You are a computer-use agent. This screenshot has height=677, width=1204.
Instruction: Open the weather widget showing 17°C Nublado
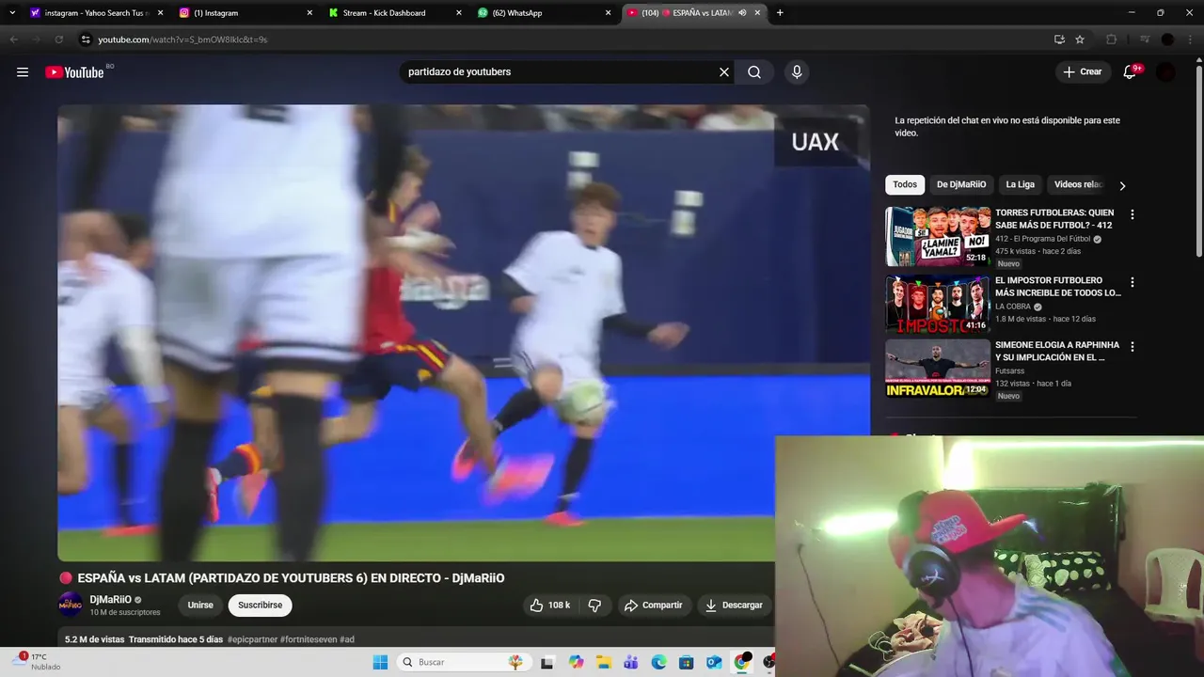38,662
